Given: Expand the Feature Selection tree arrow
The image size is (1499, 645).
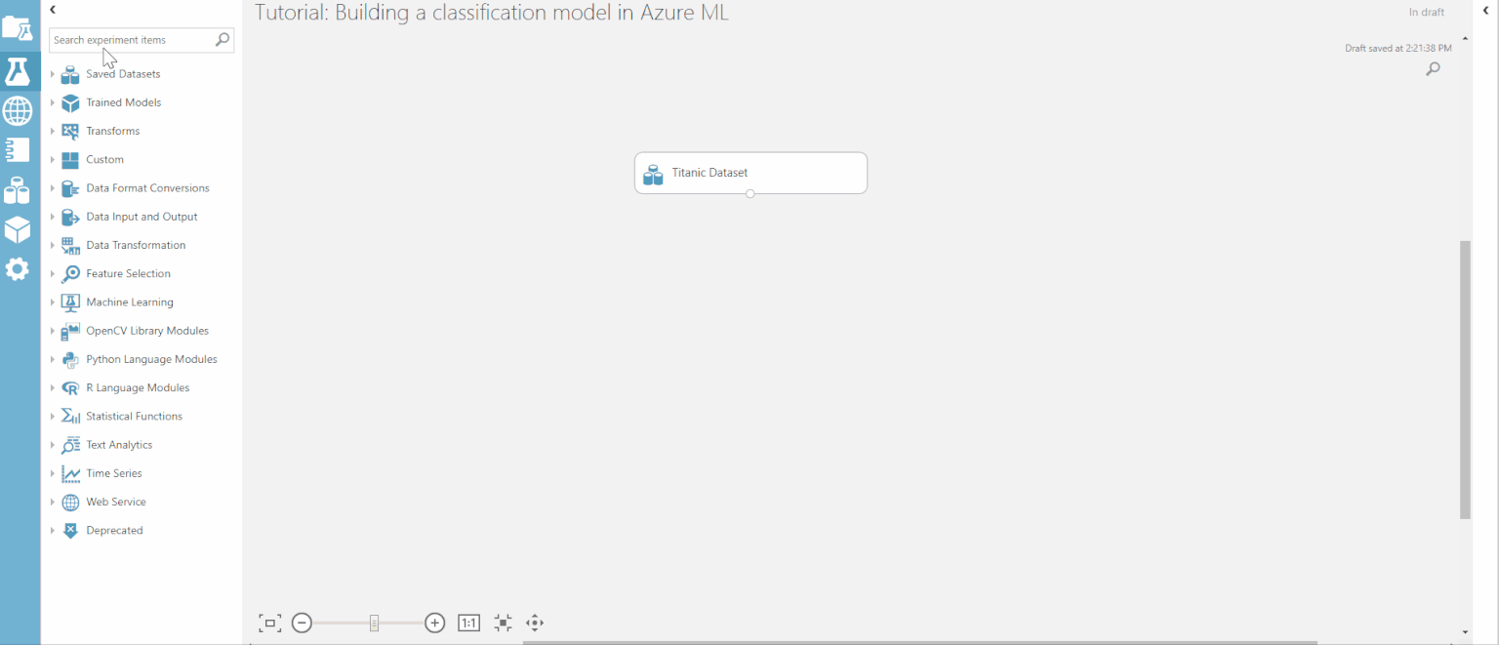Looking at the screenshot, I should click(53, 274).
